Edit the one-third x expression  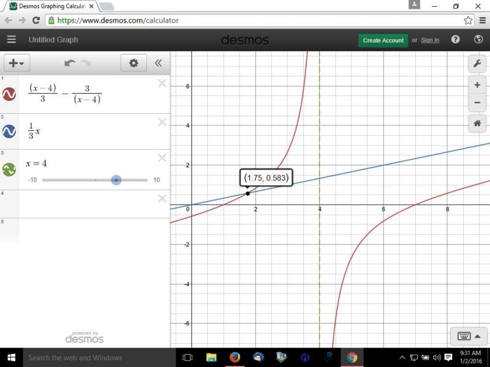[x=34, y=131]
